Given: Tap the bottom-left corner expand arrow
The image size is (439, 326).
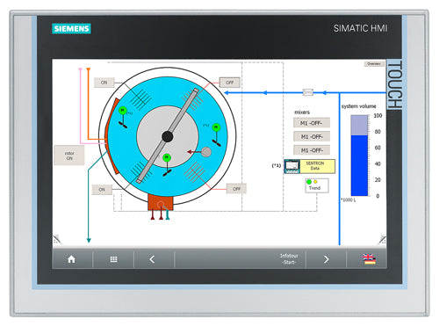Looking at the screenshot, I should (57, 239).
